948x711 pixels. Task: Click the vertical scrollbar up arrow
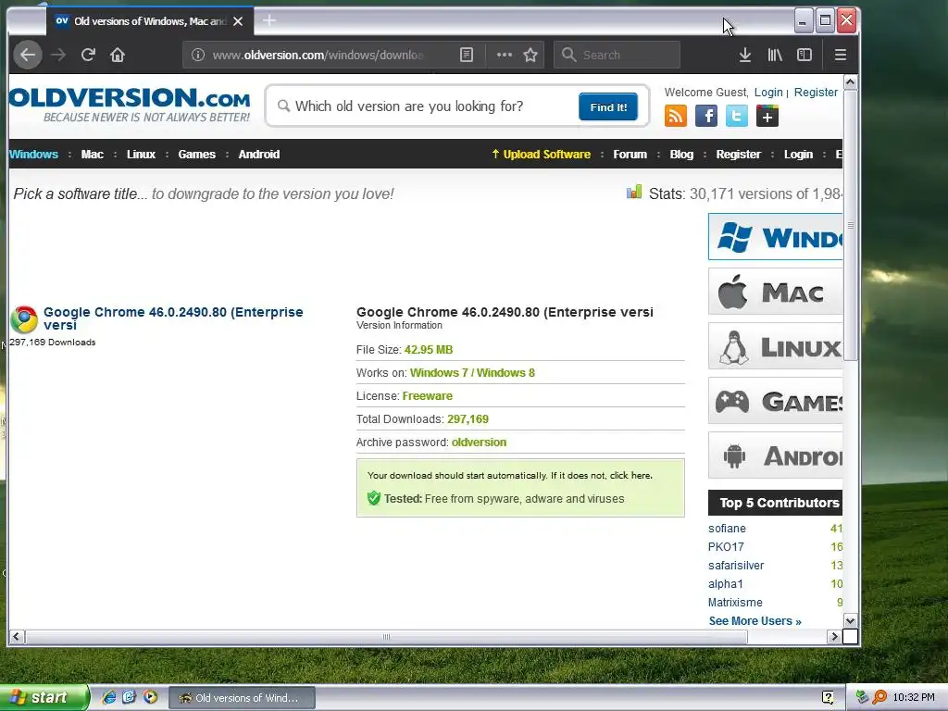850,82
